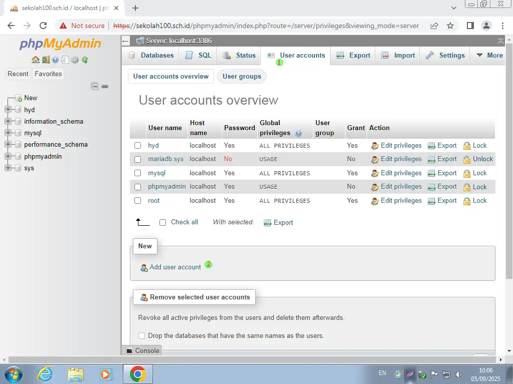Switch to the SQL tab
This screenshot has width=513, height=384.
coord(199,56)
